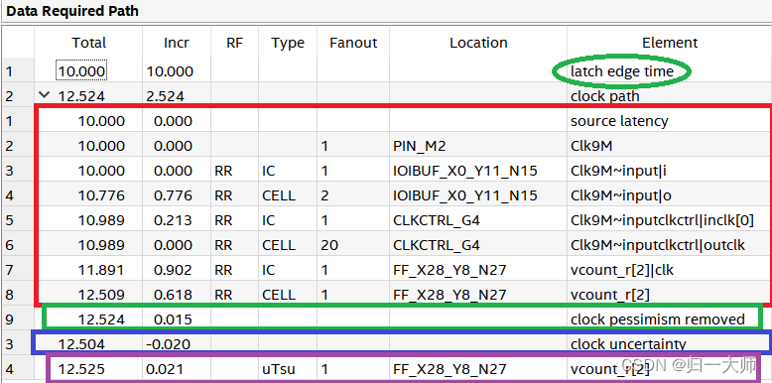Click the 10.989 total in outclk row

point(101,245)
